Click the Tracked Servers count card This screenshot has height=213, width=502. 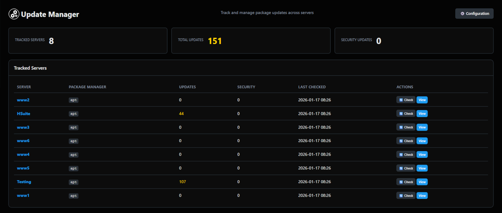(x=88, y=41)
